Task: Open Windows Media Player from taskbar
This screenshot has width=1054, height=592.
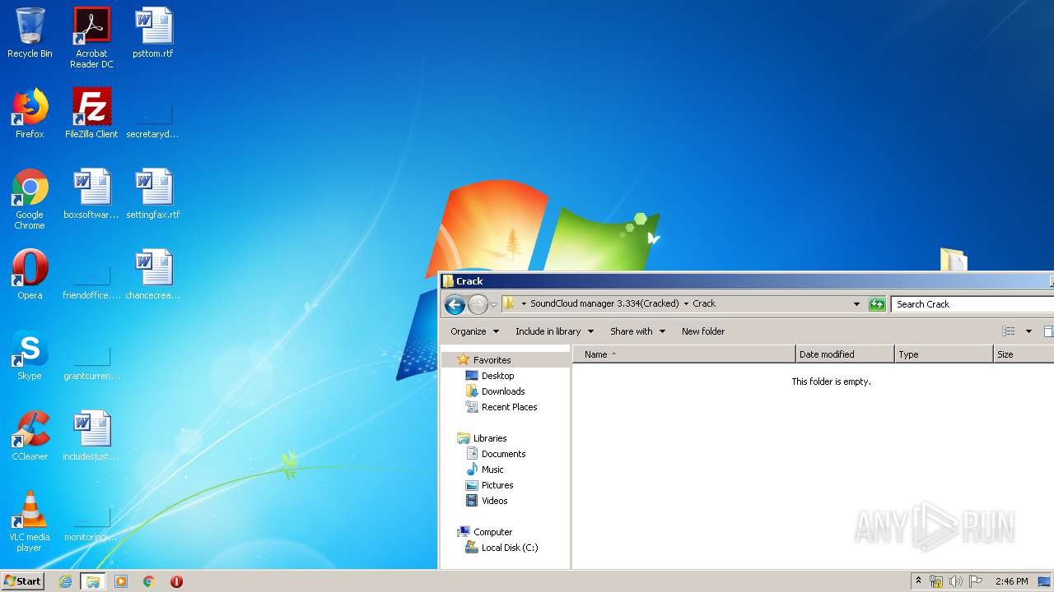Action: (121, 581)
